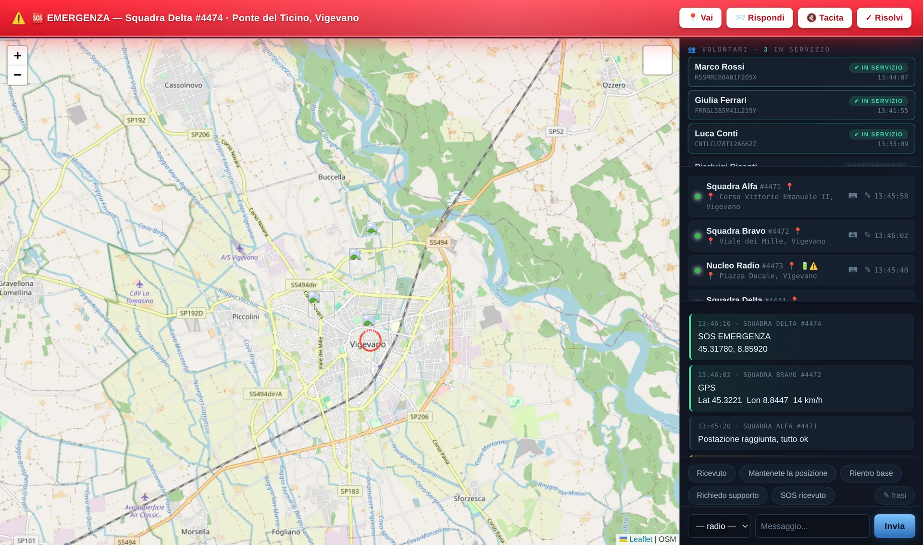Click the Squadra Alfa timestamp 13:45:58
The image size is (923, 545).
[x=891, y=196]
